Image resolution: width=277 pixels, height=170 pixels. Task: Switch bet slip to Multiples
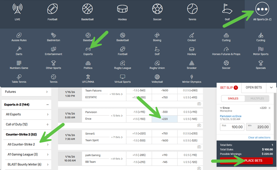(257, 98)
